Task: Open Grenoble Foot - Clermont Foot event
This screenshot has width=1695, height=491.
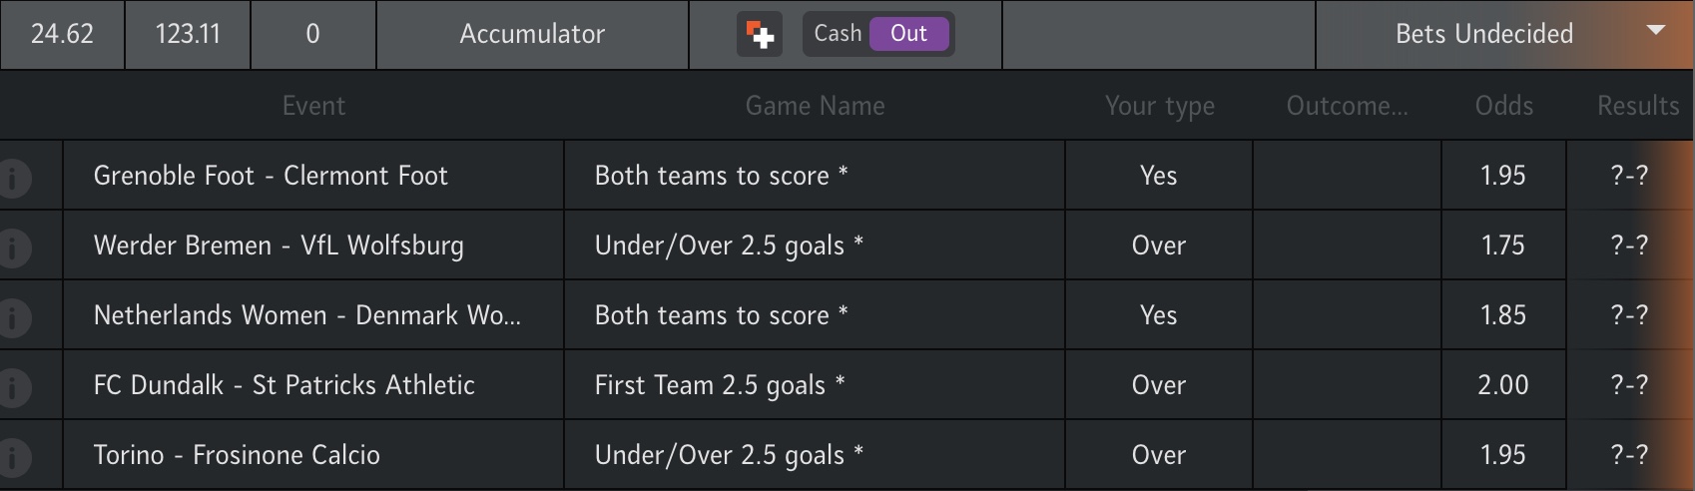Action: [x=271, y=176]
